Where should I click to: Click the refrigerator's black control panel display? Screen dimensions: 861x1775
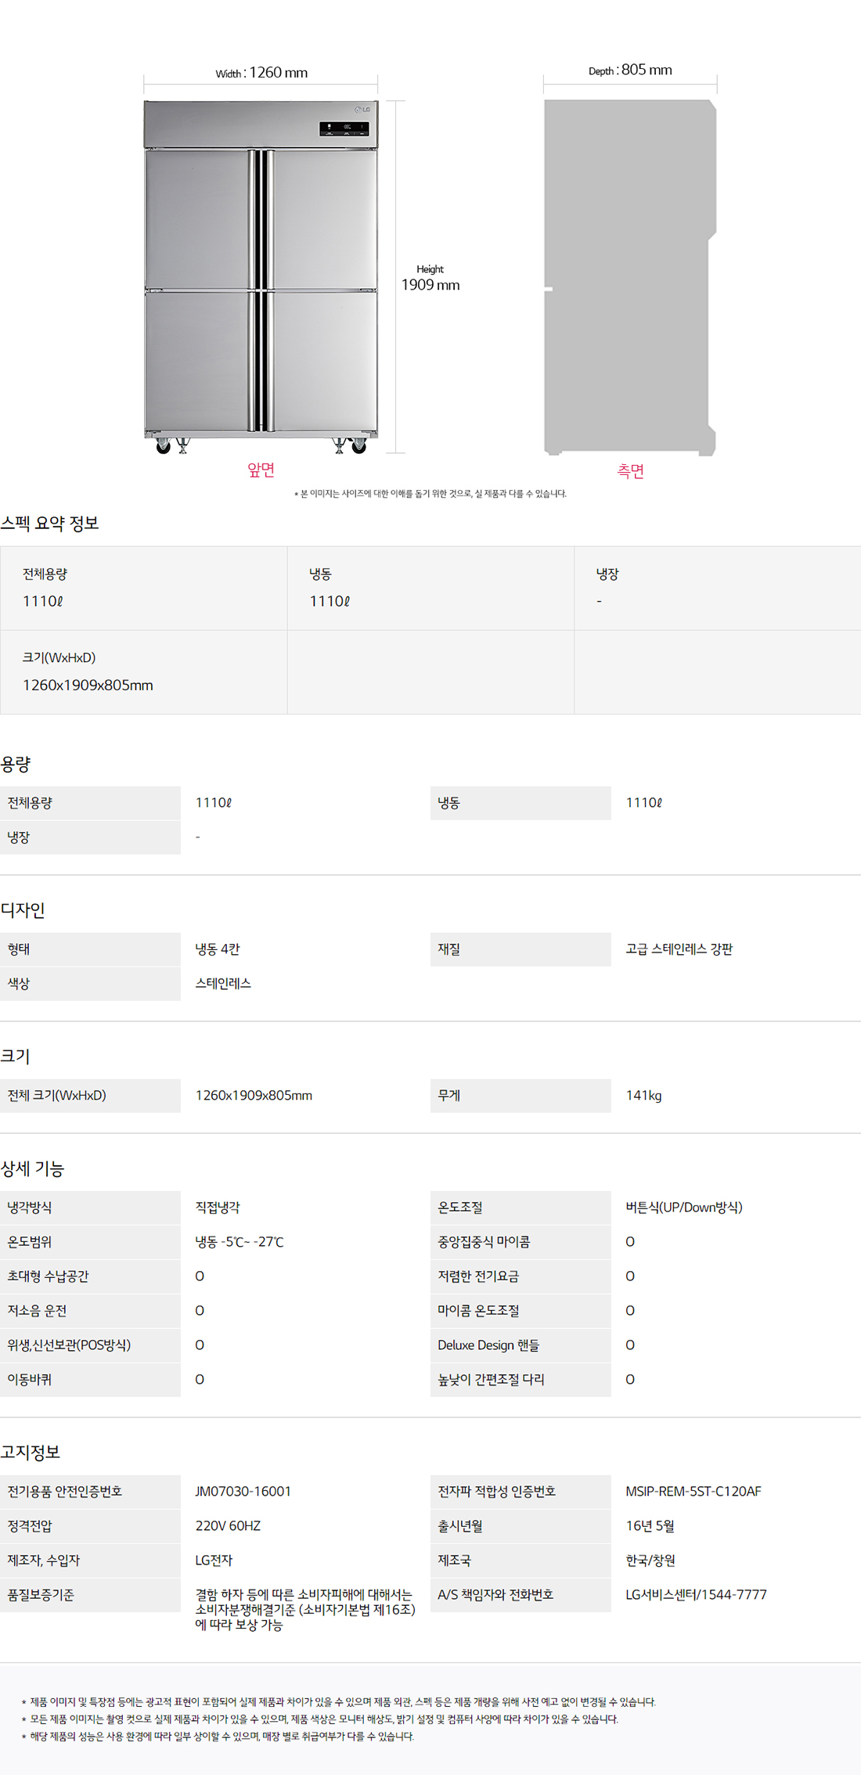point(344,128)
